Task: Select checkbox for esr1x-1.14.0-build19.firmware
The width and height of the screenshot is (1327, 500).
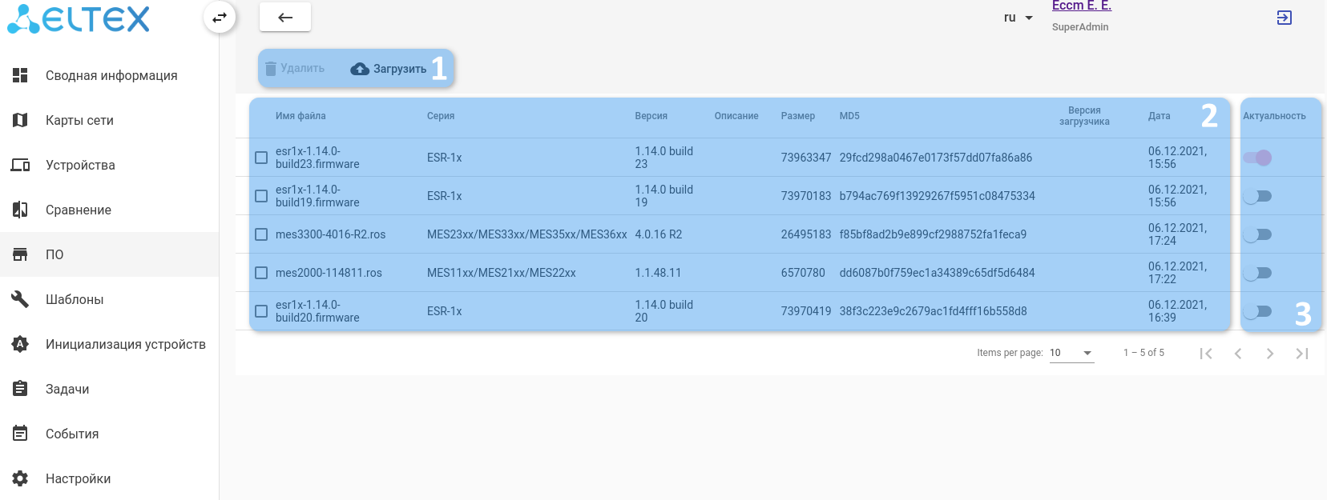Action: tap(261, 196)
